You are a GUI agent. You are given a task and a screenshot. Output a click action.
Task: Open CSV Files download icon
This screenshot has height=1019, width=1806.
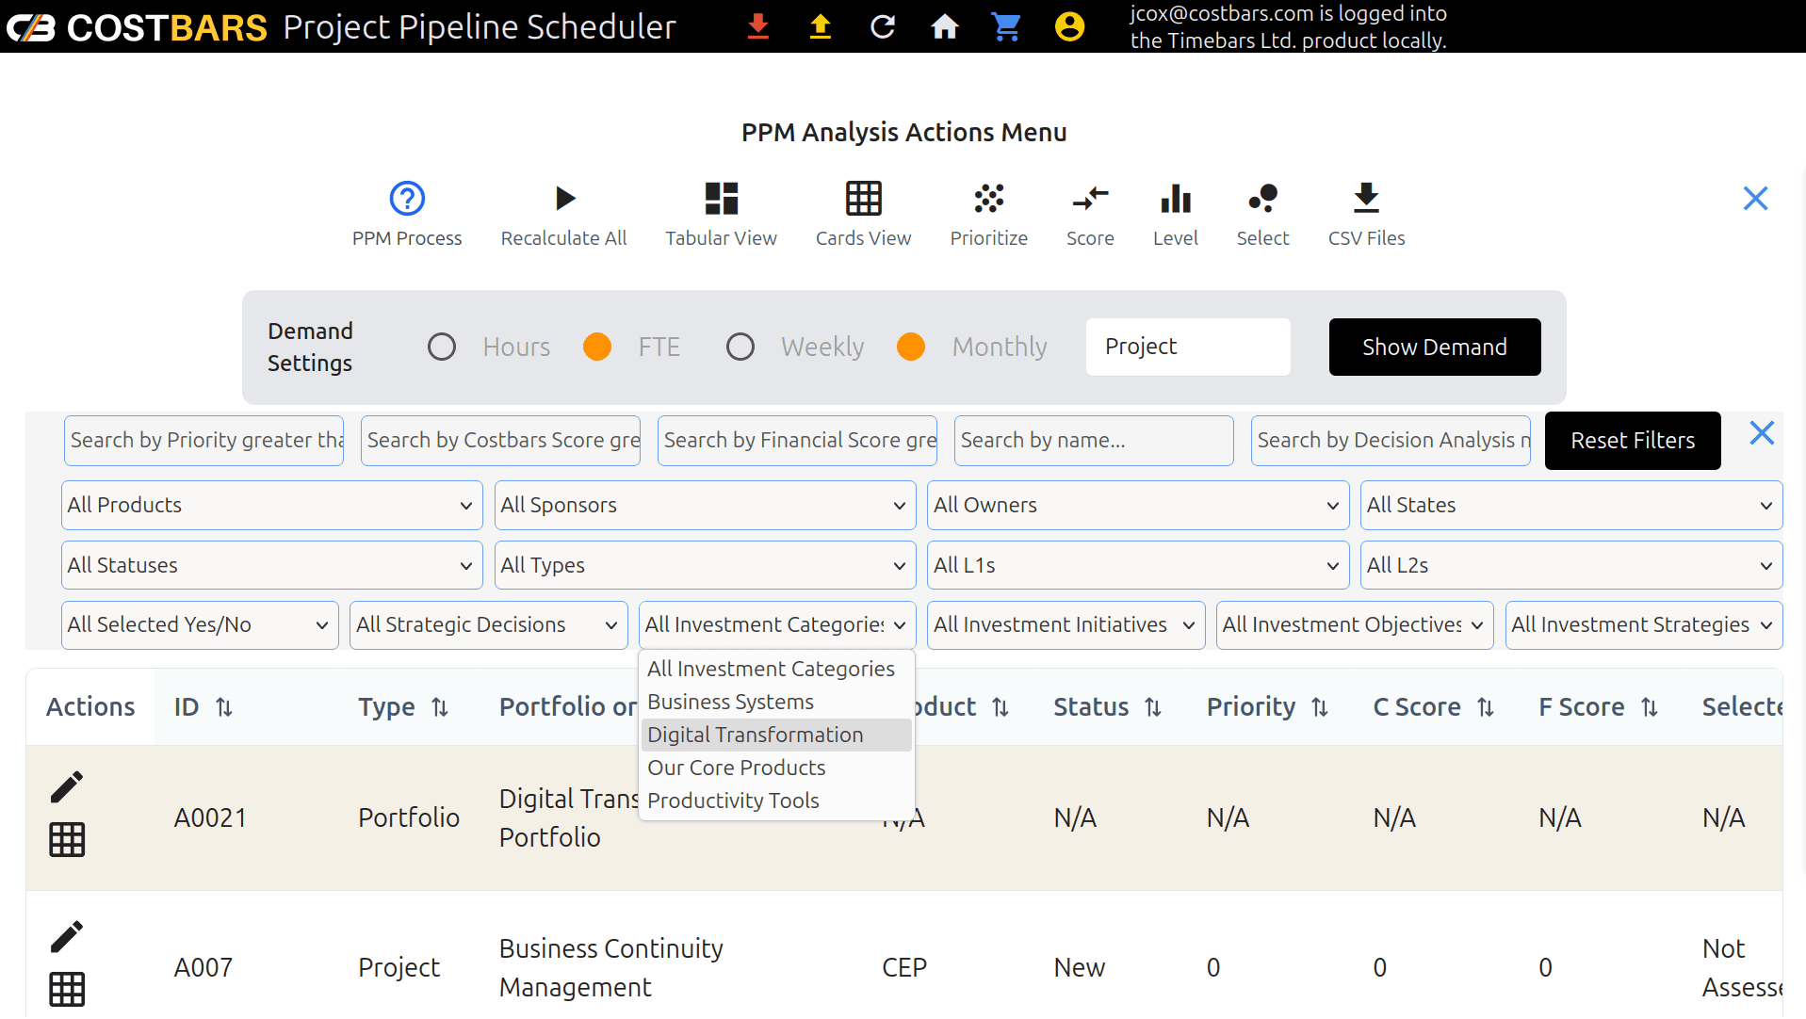1366,199
